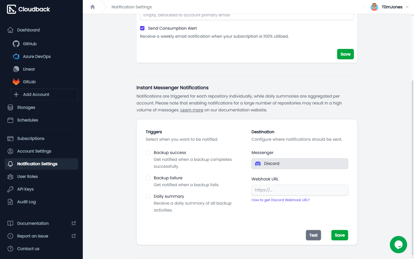Open the GitHub account icon

16,44
